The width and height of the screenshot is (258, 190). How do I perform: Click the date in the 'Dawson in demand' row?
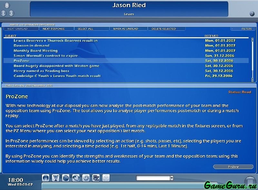coord(220,46)
